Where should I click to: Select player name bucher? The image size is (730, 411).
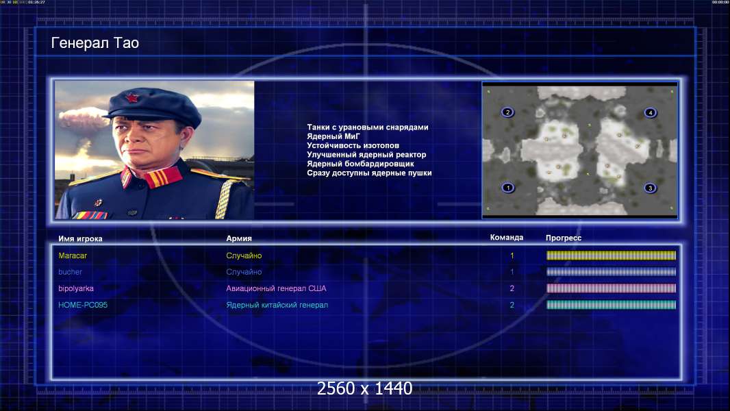click(70, 272)
